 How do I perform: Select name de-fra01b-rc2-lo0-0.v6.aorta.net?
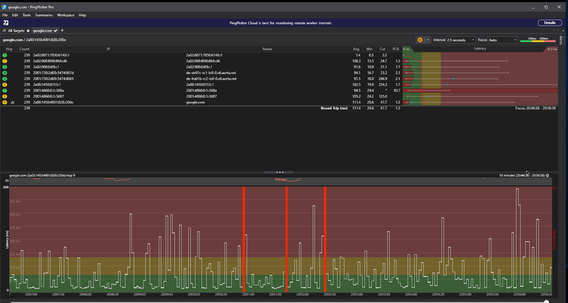coord(211,79)
